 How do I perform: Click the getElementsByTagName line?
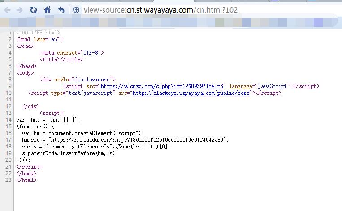pyautogui.click(x=96, y=147)
